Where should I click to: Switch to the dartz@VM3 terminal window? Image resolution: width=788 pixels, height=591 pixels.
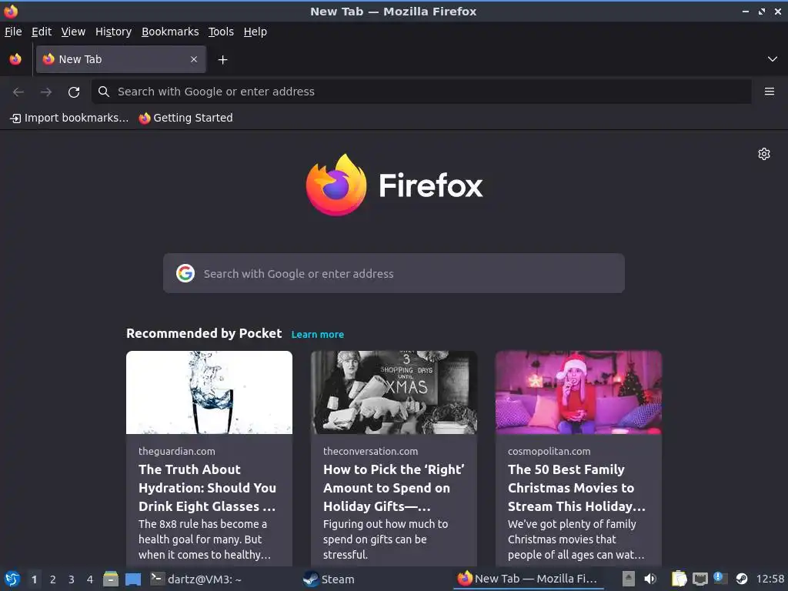[x=197, y=579]
